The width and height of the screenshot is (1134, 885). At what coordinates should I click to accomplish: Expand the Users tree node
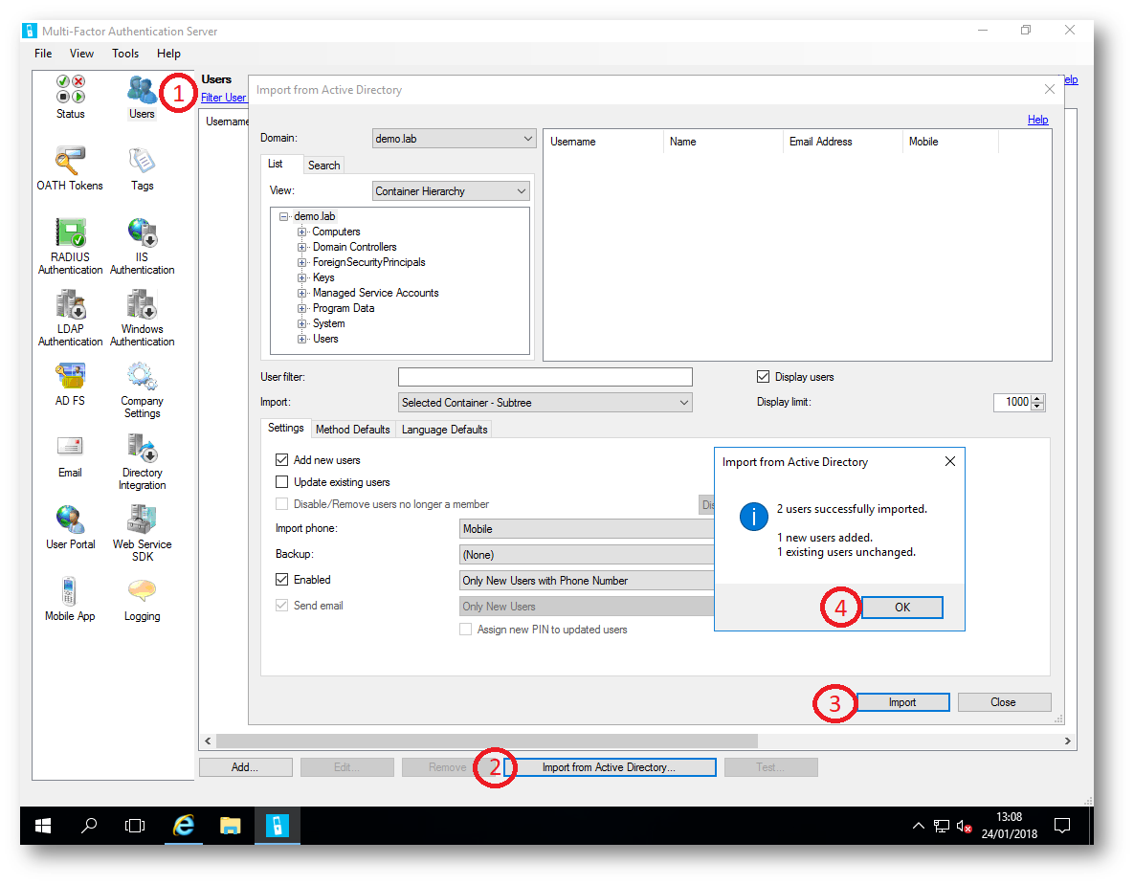point(301,339)
